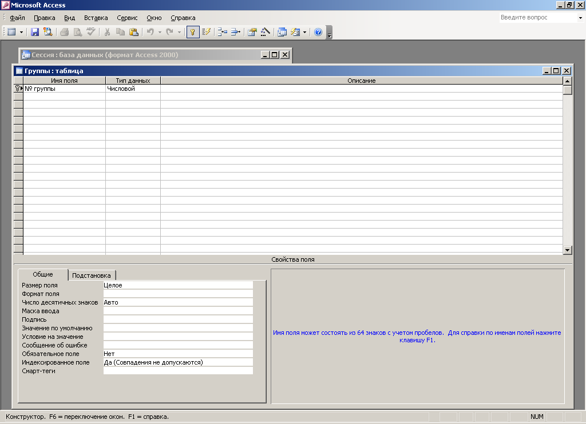Click the Размер поля value Целое
The width and height of the screenshot is (586, 424).
178,285
